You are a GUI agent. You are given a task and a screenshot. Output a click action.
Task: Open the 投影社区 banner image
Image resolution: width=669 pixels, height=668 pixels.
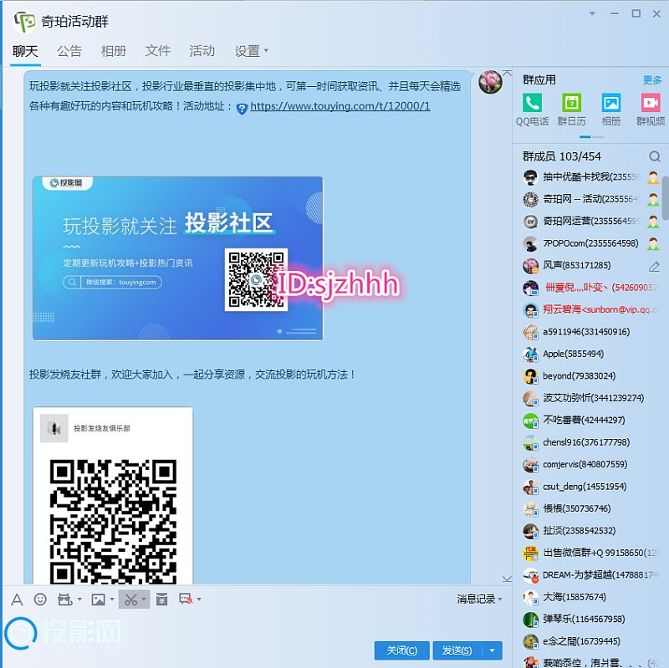pos(177,258)
